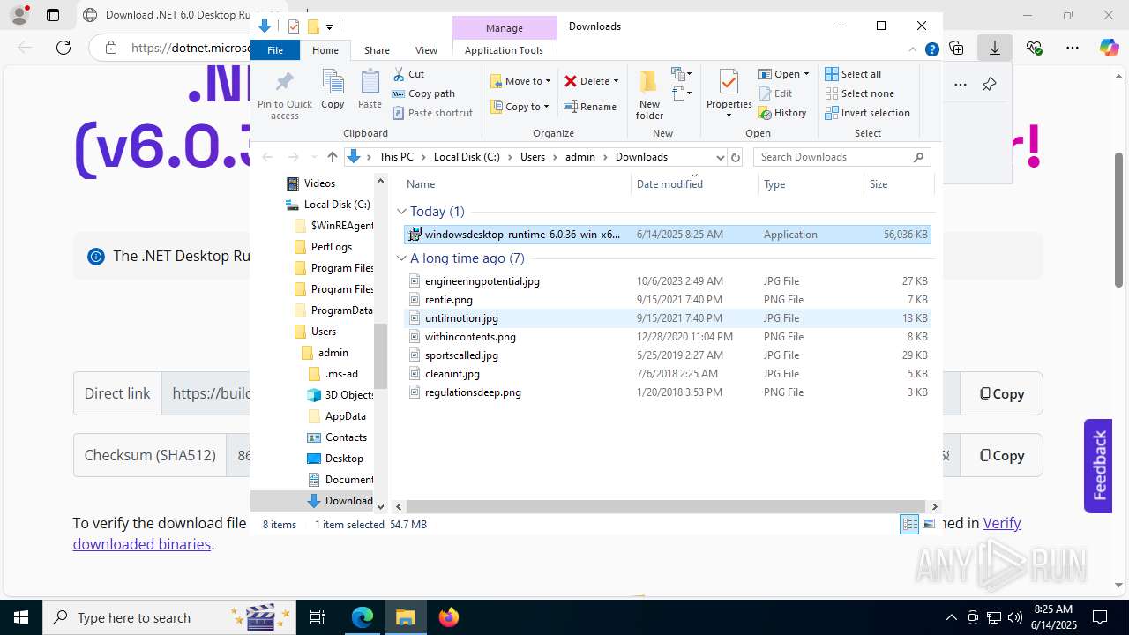
Task: Click Cut in Clipboard group
Action: (408, 74)
